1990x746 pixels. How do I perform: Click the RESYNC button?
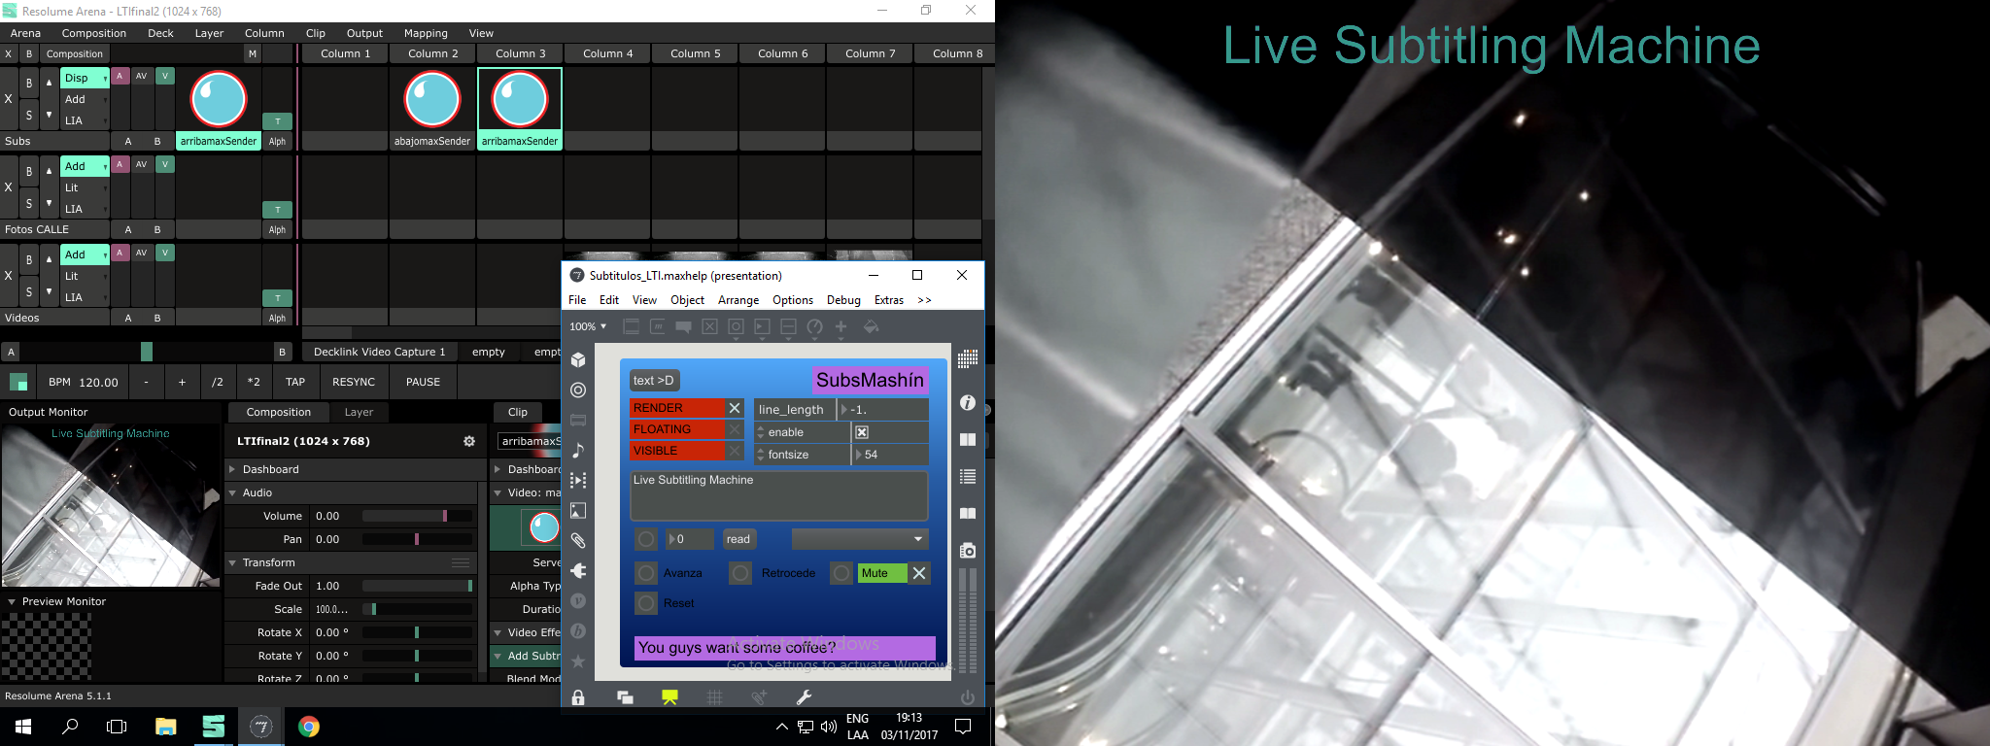tap(354, 382)
